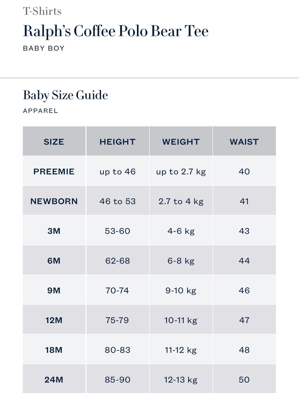
Task: Select the WEIGHT column header
Action: [181, 142]
